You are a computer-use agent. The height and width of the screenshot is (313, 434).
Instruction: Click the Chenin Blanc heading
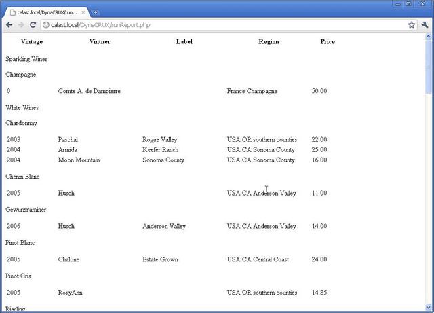[22, 177]
